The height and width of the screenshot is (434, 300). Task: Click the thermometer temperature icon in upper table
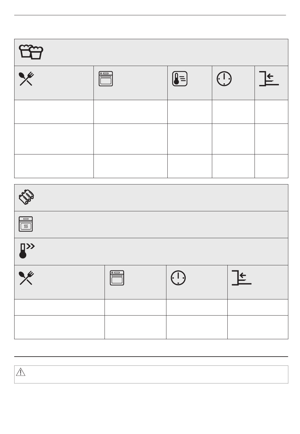point(180,79)
